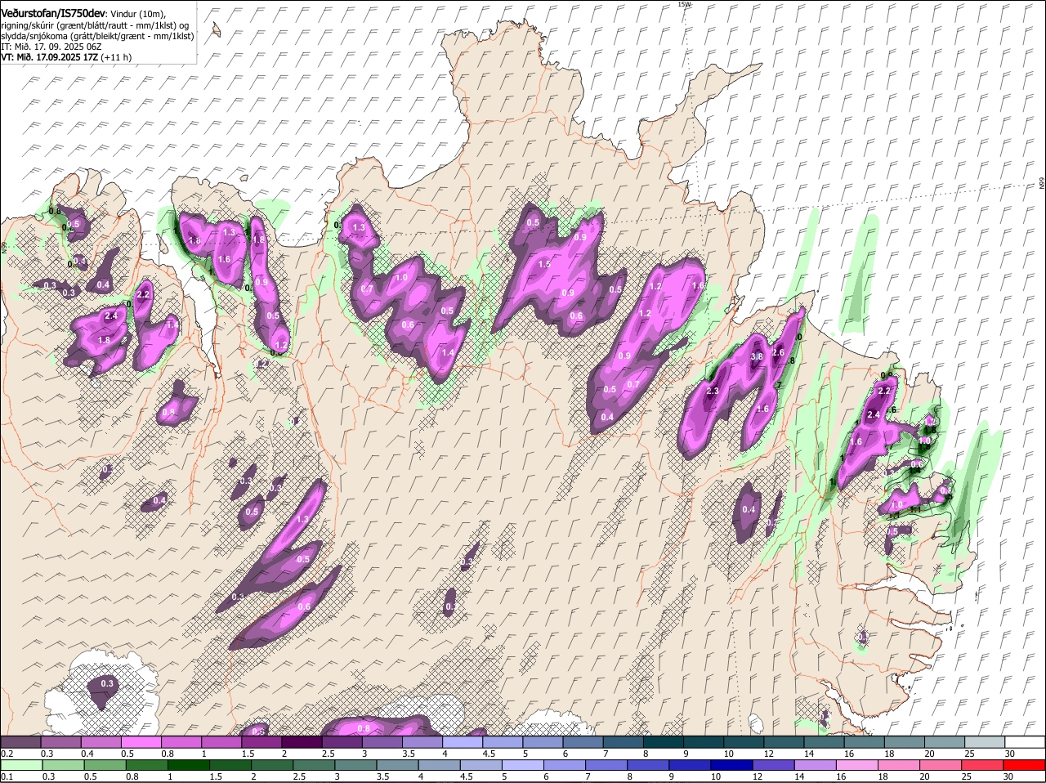Click the VT valid time line
This screenshot has height=783, width=1046.
click(65, 57)
